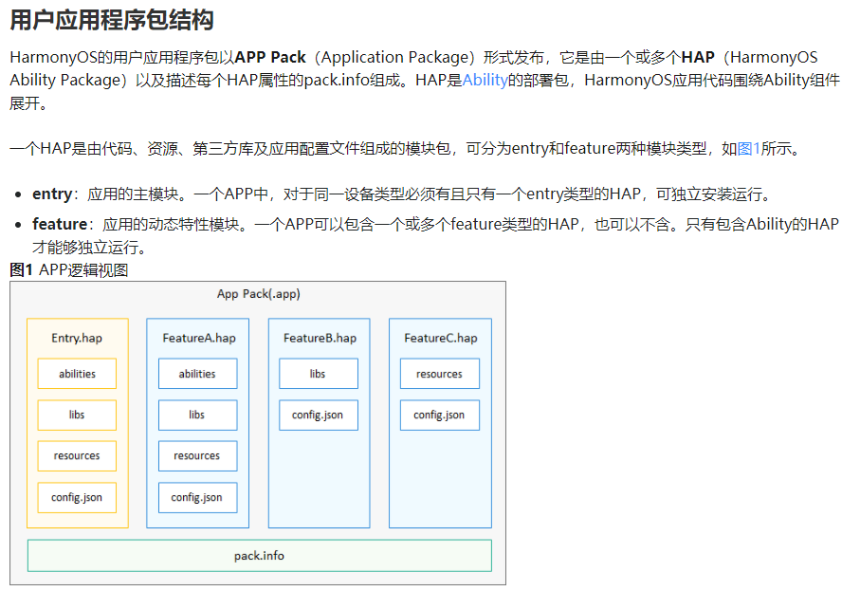860x591 pixels.
Task: Select the resources box in FeatureC.hap
Action: pos(439,374)
